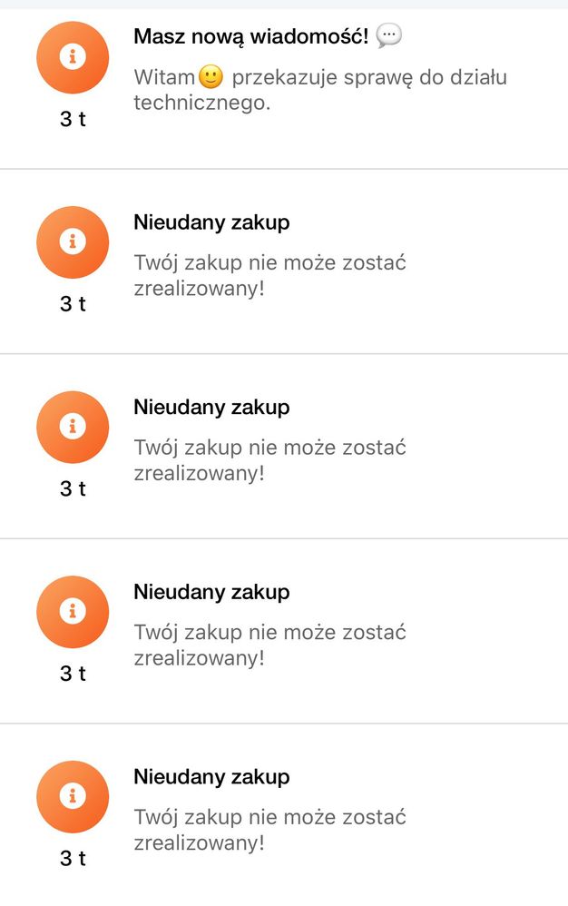
Task: Tap the info icon of the last "Nieudany zakup"
Action: [x=73, y=796]
